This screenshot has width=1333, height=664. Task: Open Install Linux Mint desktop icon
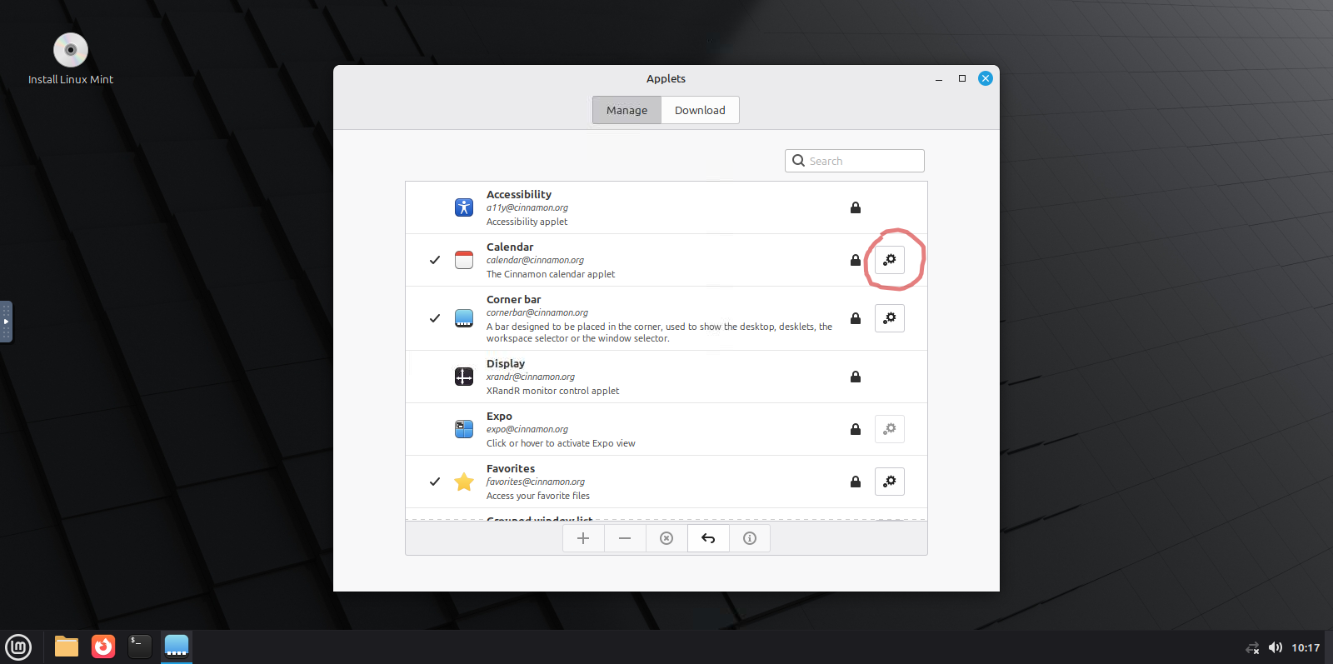[x=71, y=59]
